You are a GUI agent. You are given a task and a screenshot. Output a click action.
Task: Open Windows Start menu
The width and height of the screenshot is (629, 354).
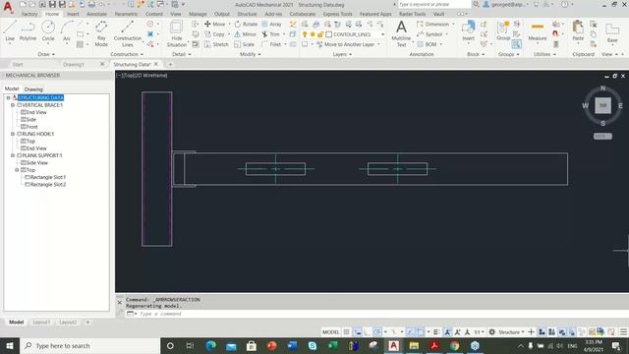10,345
